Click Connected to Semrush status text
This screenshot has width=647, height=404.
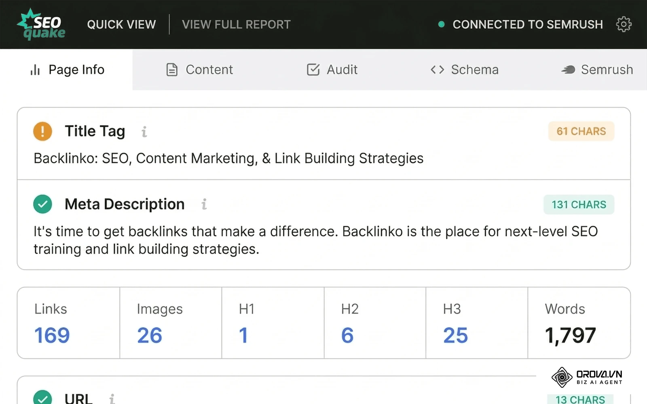tap(528, 24)
